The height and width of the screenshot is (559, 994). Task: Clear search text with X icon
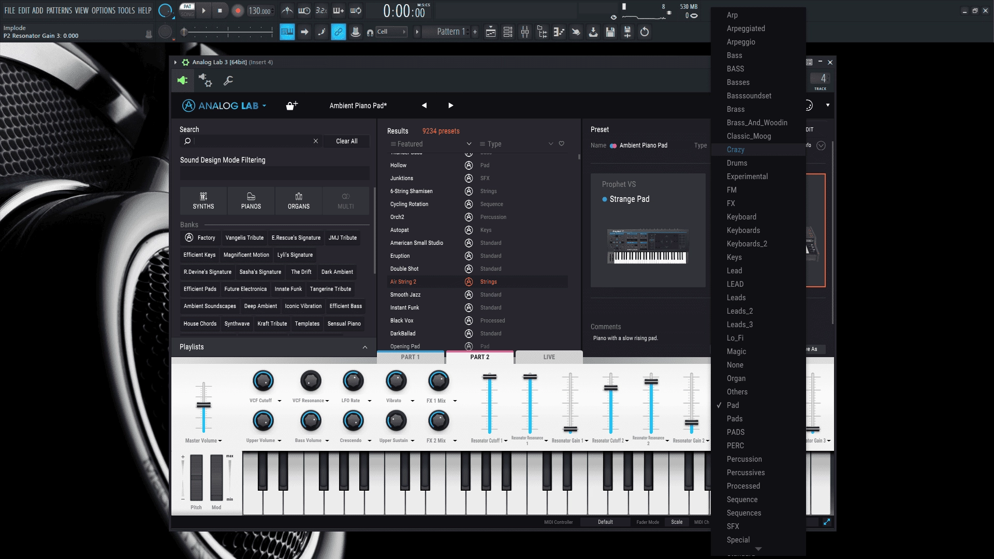(316, 141)
